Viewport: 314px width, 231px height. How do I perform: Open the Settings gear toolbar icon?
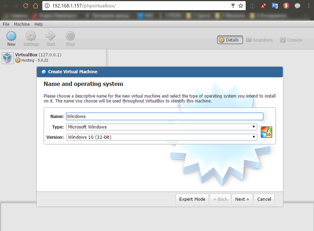(31, 36)
